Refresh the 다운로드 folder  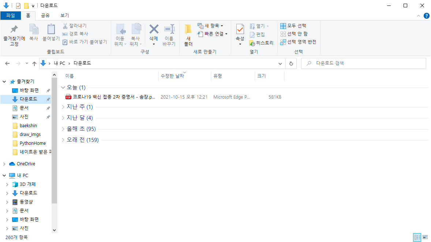pyautogui.click(x=291, y=63)
